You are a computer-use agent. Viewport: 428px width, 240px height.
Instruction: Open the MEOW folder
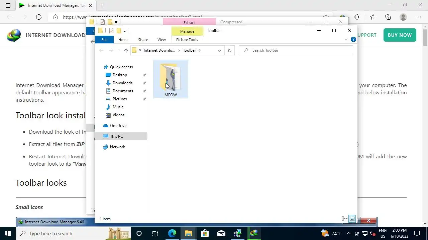[x=171, y=79]
